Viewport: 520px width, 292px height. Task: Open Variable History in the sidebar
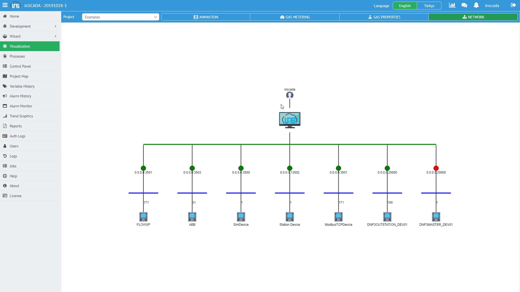30,86
